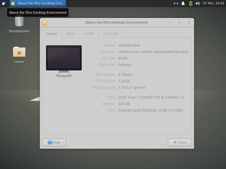Image resolution: width=226 pixels, height=169 pixels.
Task: Click the CPU label
Action: 111,97
